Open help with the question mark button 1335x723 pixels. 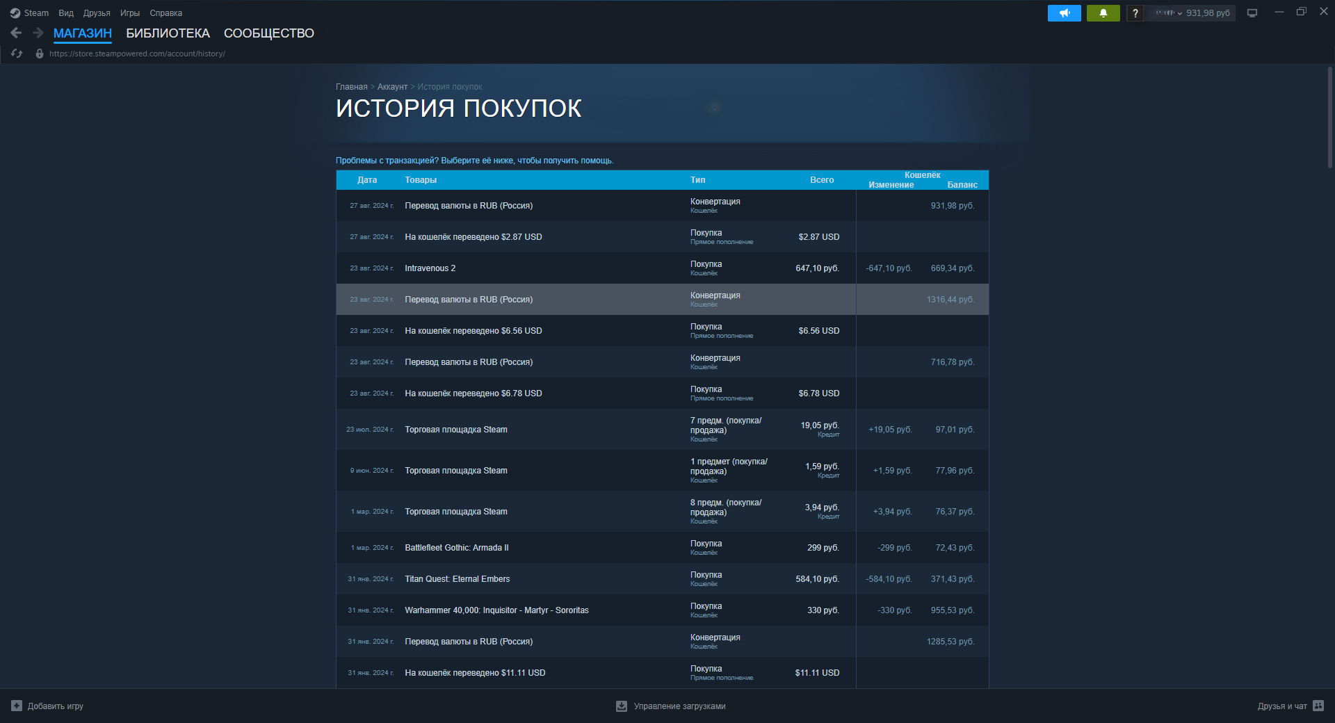(x=1135, y=13)
